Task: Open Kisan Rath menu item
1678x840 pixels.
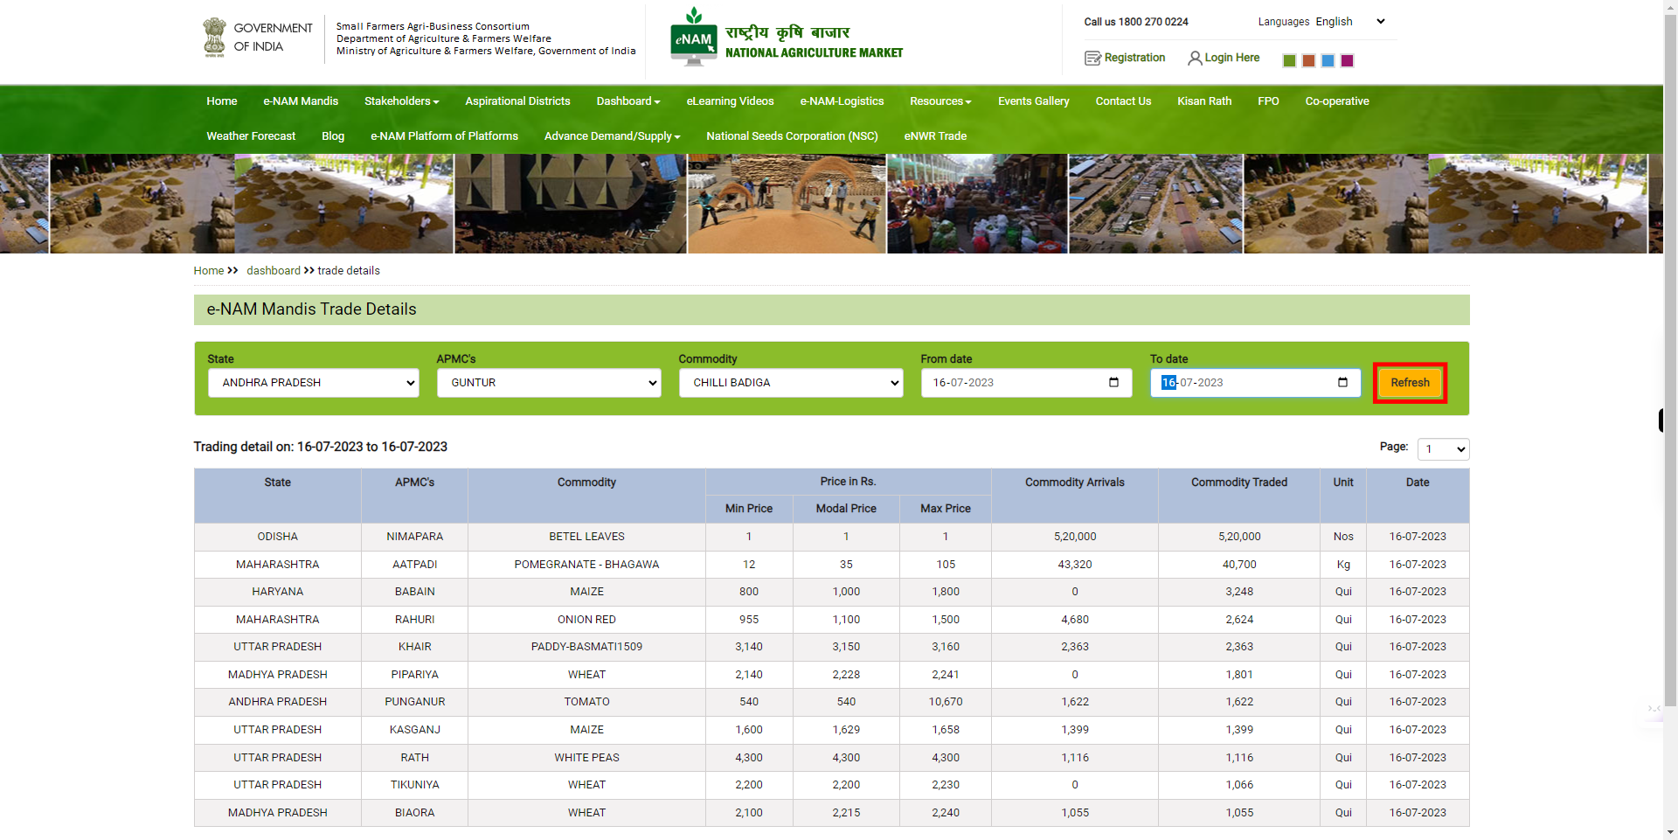Action: pyautogui.click(x=1204, y=101)
